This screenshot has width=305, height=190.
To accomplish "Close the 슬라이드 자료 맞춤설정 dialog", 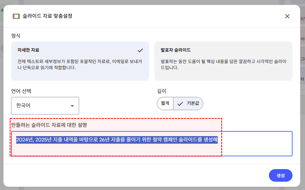I will (287, 16).
